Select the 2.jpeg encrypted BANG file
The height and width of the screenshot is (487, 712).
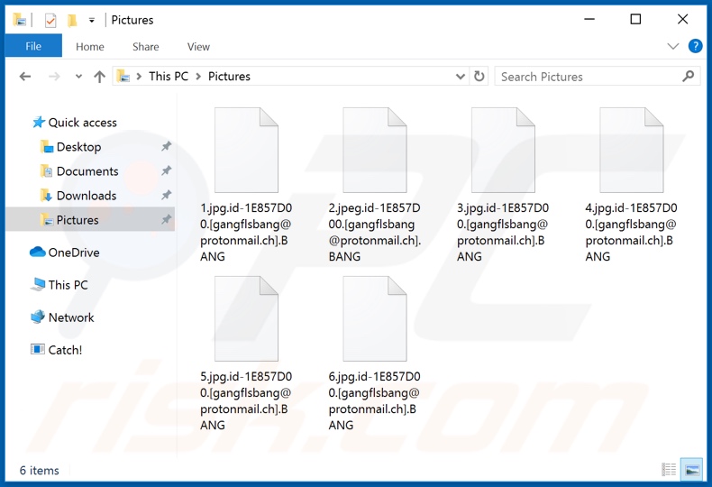tap(374, 185)
